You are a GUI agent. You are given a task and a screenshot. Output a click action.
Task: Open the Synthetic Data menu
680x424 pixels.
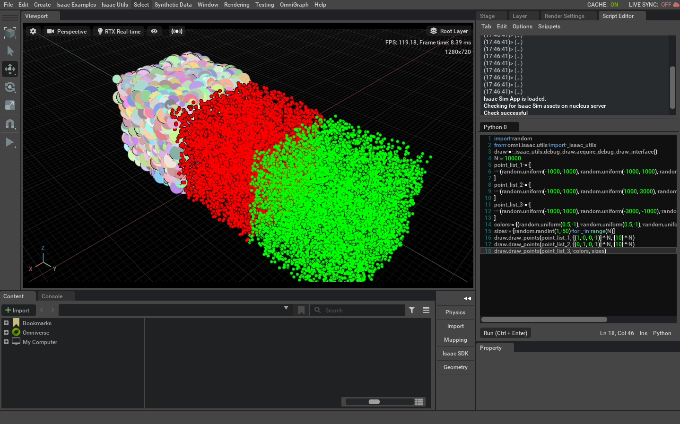point(173,5)
